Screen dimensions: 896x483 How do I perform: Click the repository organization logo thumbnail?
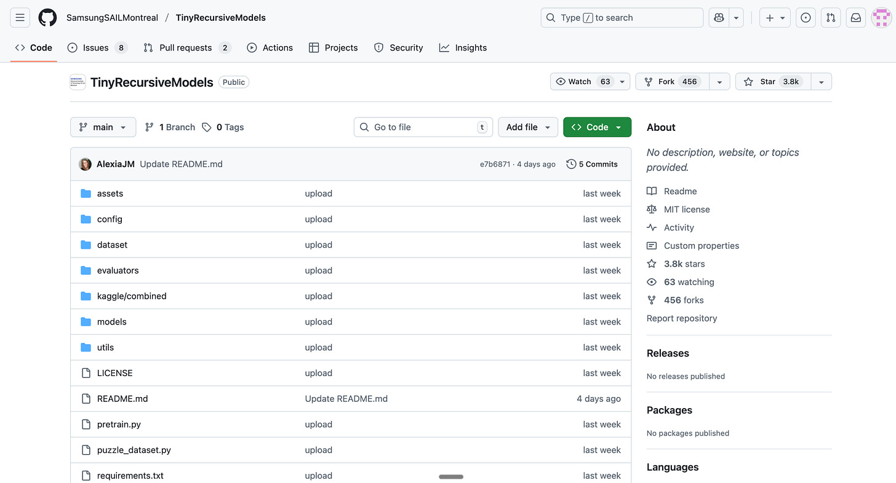(78, 82)
